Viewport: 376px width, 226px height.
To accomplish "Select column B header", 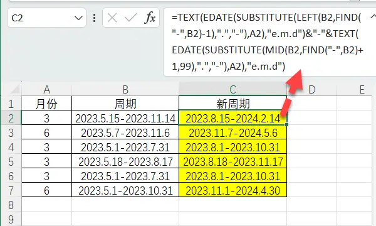I will coord(125,90).
